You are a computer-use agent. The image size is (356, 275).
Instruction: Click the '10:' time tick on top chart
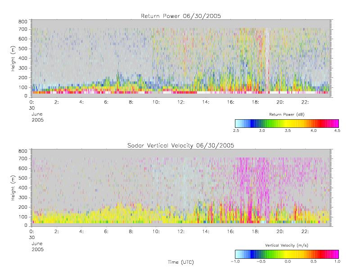click(156, 102)
